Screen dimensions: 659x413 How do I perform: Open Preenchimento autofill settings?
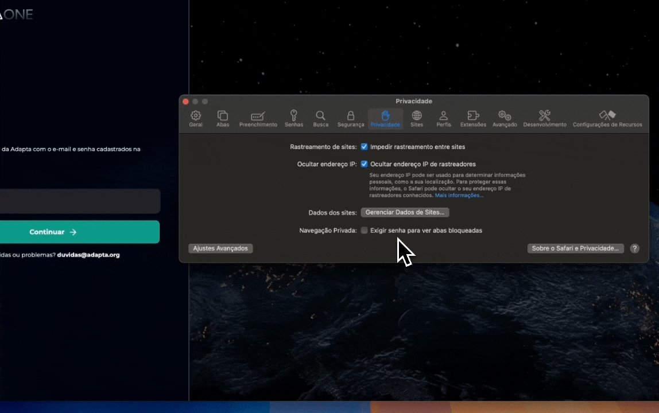[x=258, y=119]
